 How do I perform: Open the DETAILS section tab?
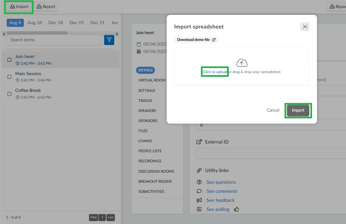click(145, 70)
